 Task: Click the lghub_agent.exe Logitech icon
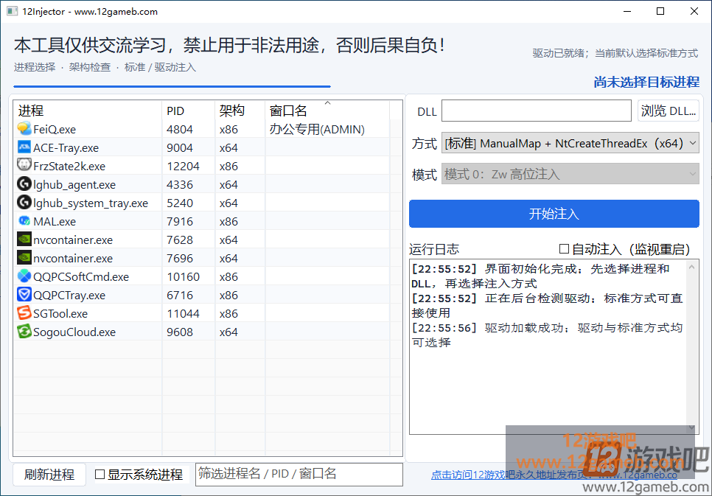click(24, 184)
